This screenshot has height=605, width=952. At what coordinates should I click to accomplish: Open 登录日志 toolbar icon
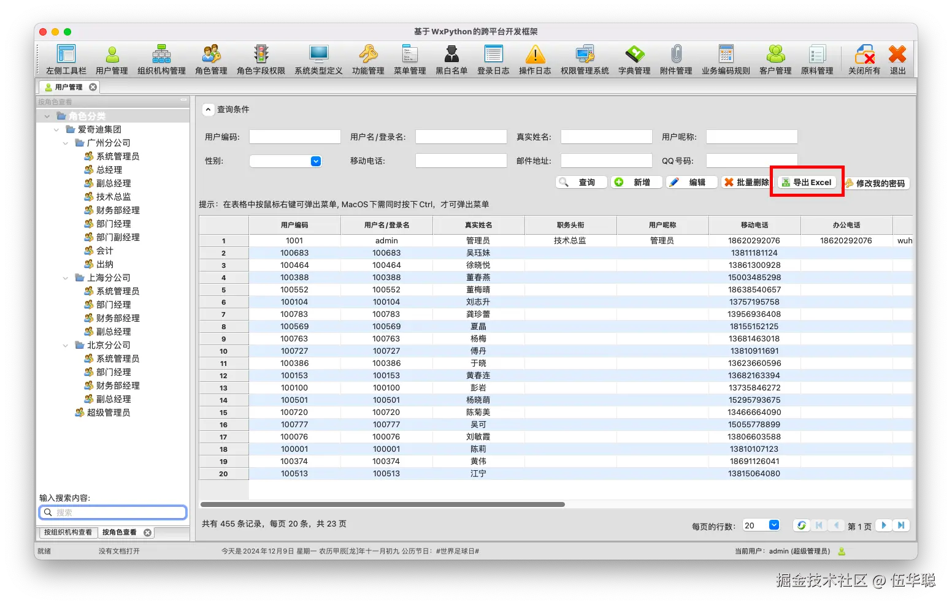click(493, 59)
